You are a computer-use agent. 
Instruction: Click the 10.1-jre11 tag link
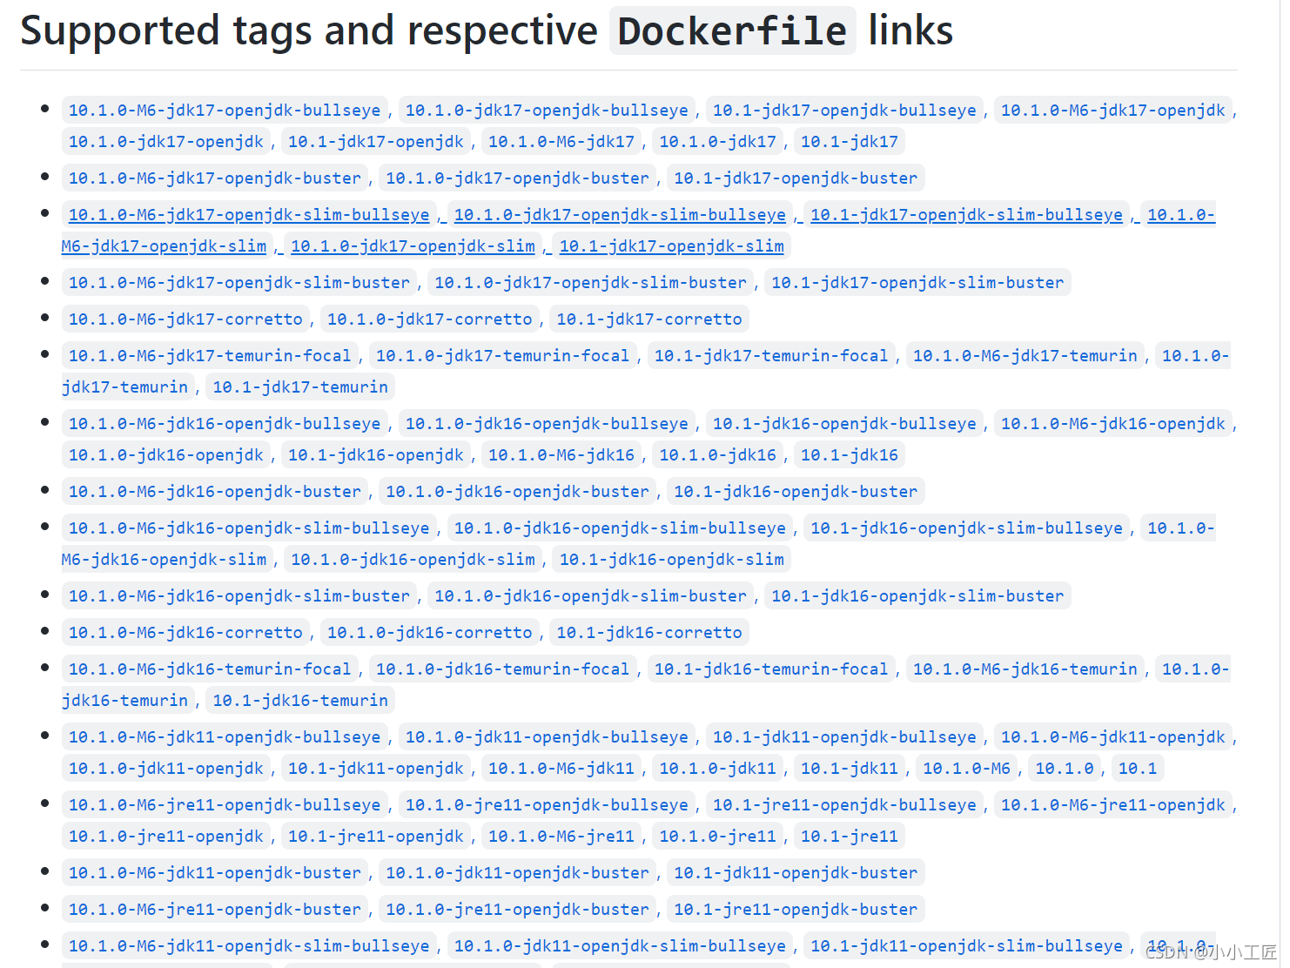point(849,837)
